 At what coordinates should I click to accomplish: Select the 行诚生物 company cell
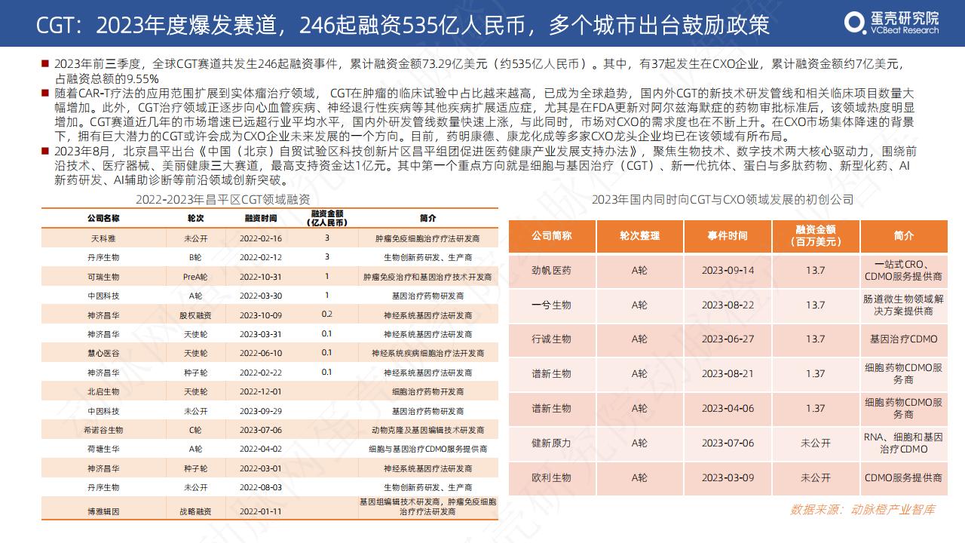(x=551, y=339)
